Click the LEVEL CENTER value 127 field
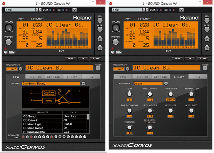This screenshot has height=153, width=214. (150, 117)
